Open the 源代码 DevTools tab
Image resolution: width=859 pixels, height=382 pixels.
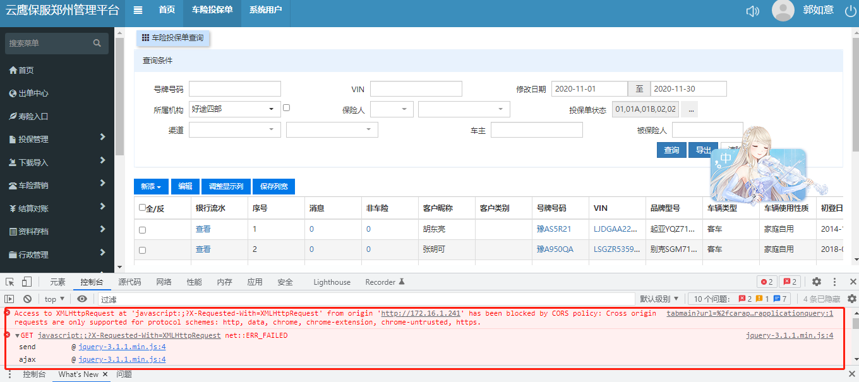129,282
